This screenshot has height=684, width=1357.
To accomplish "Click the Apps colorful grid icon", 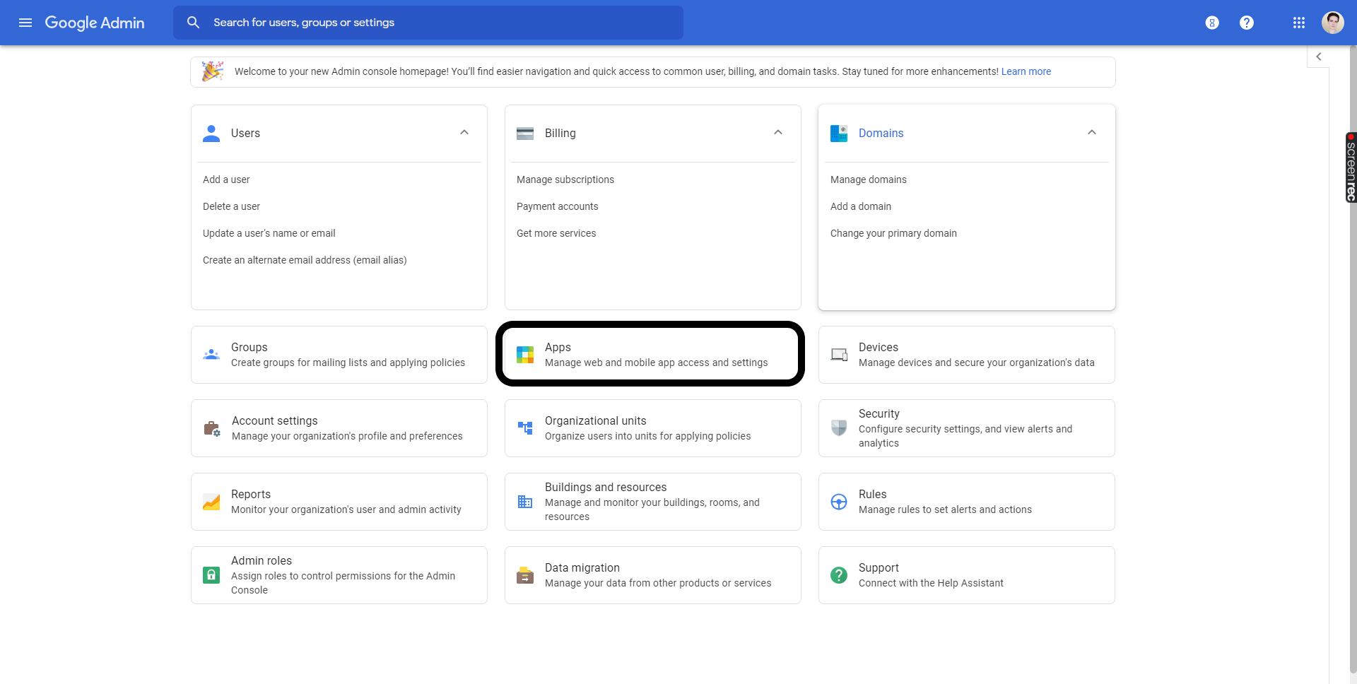I will pyautogui.click(x=525, y=355).
